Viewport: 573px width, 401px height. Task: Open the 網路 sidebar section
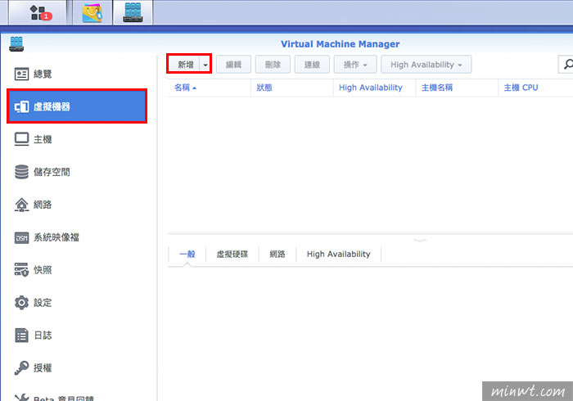pyautogui.click(x=77, y=205)
